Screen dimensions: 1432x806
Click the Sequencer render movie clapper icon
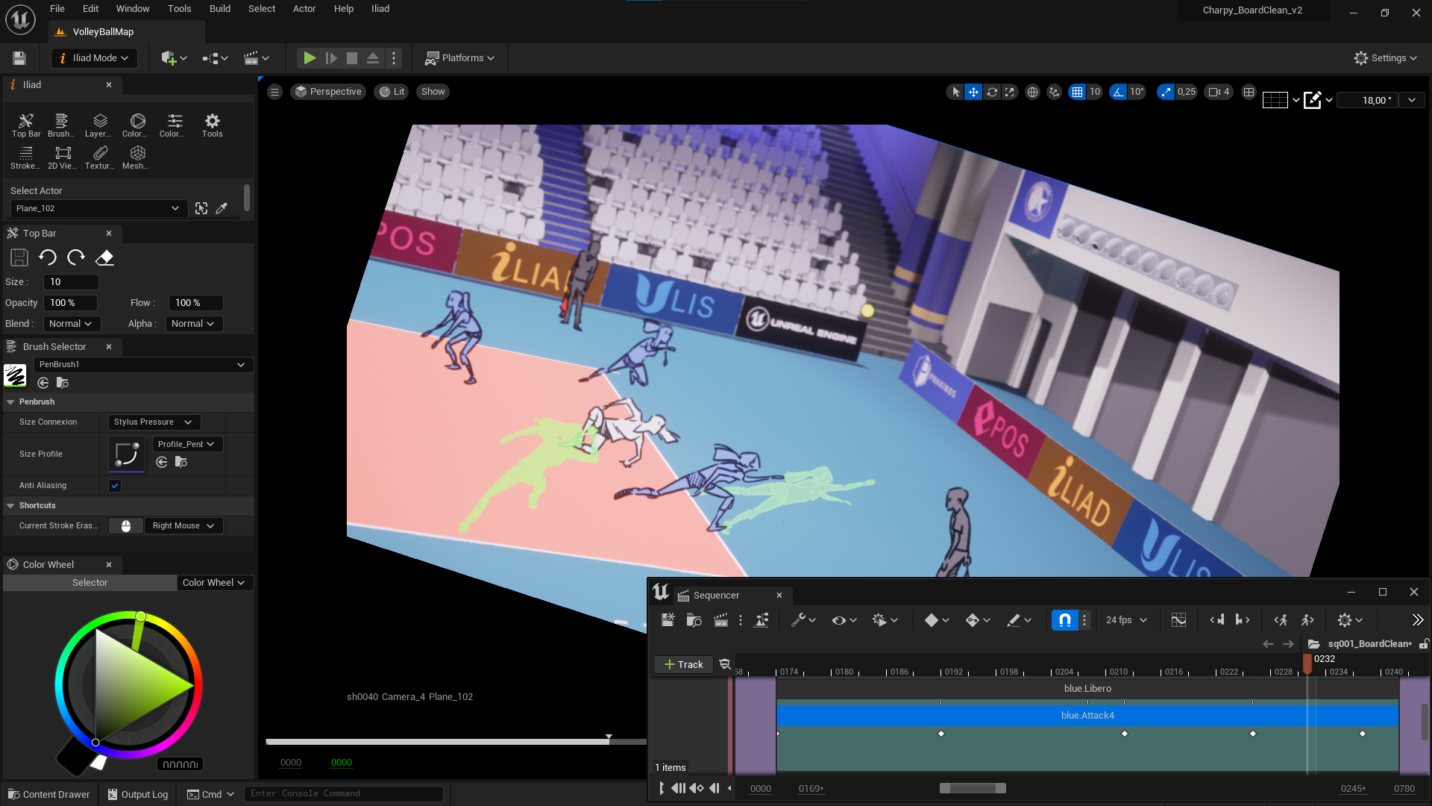720,620
